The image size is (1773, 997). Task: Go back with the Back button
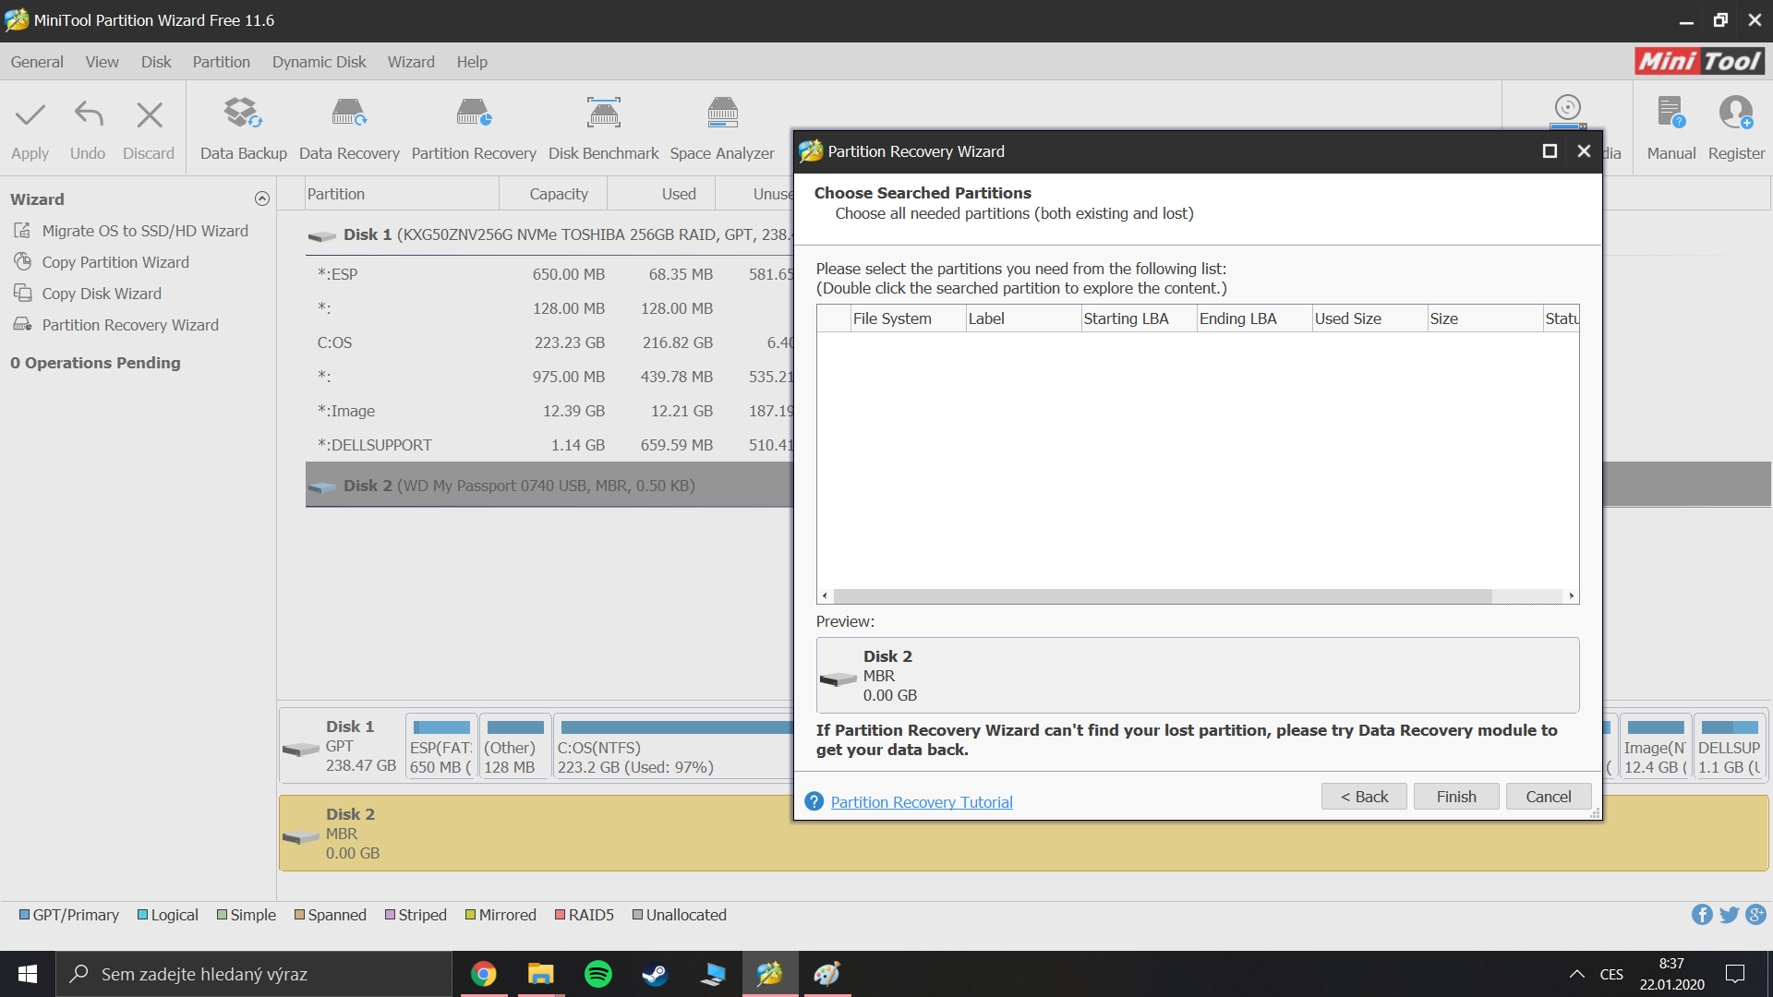click(x=1363, y=796)
